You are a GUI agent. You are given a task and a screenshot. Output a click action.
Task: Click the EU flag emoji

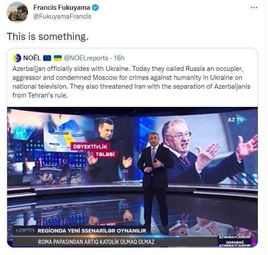point(47,59)
